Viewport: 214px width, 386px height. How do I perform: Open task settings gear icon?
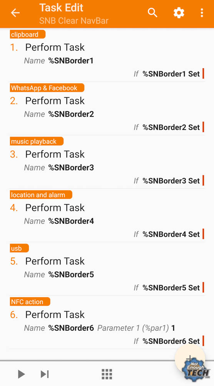(x=179, y=13)
